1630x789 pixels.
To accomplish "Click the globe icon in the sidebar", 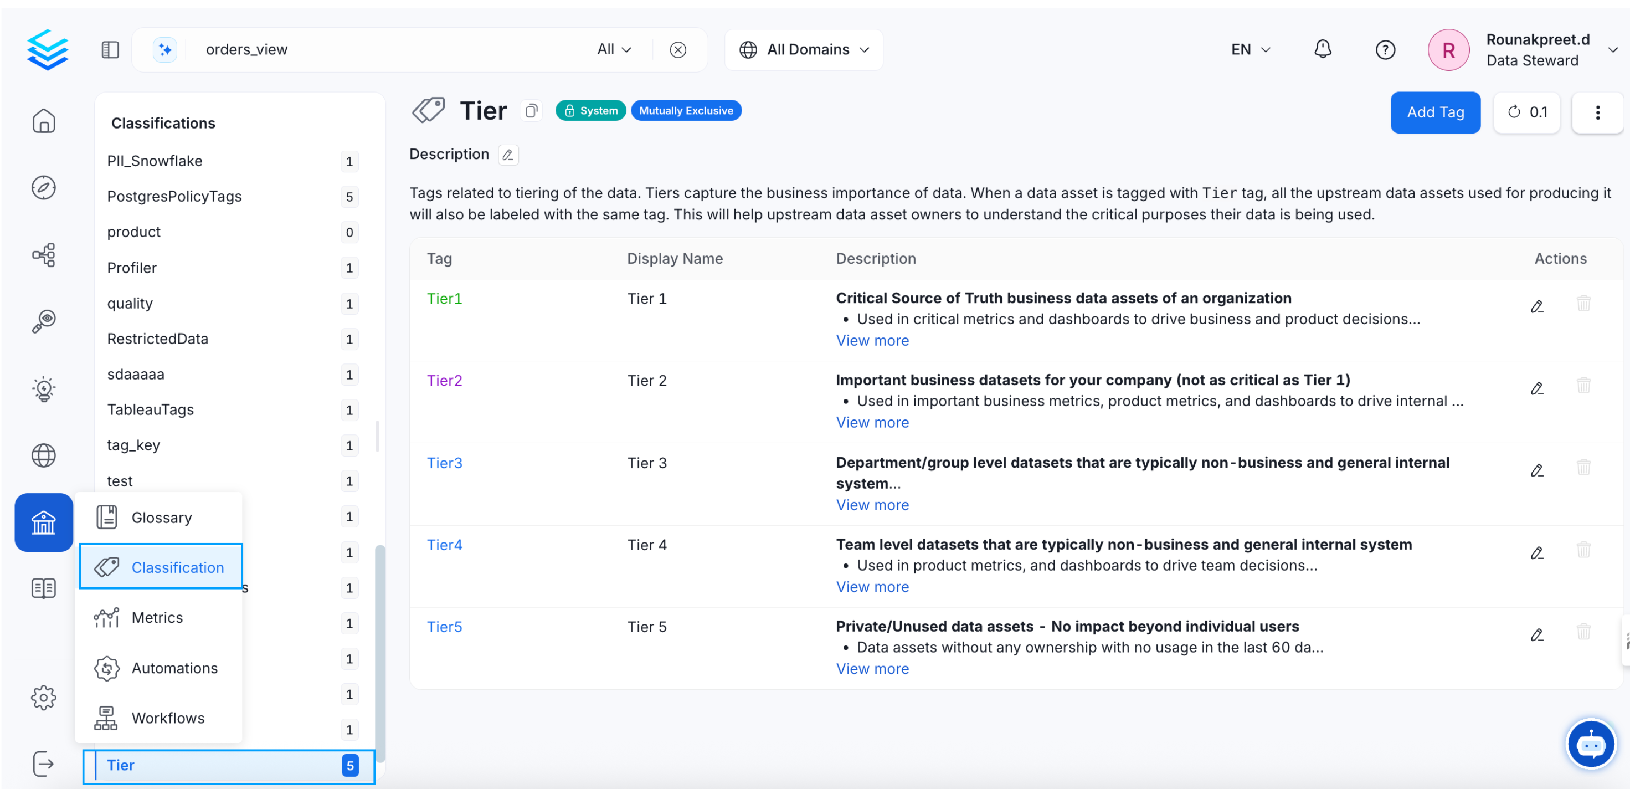I will coord(43,455).
